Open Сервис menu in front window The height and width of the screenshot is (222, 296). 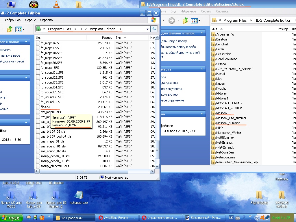click(x=30, y=20)
